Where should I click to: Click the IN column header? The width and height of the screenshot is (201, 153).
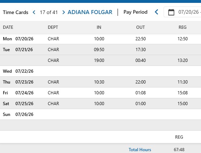click(99, 27)
